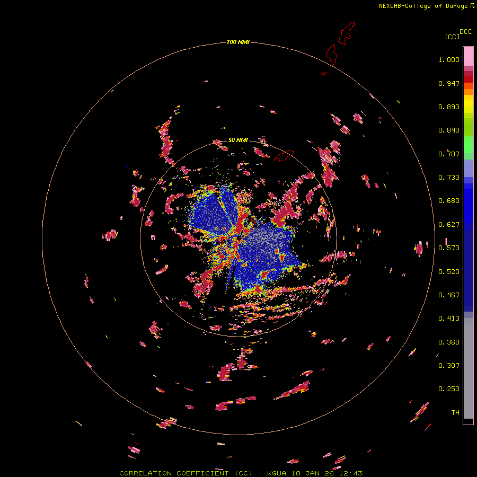Viewport: 477px width, 477px height.
Task: Click the 0.893 color scale value
Action: click(449, 107)
